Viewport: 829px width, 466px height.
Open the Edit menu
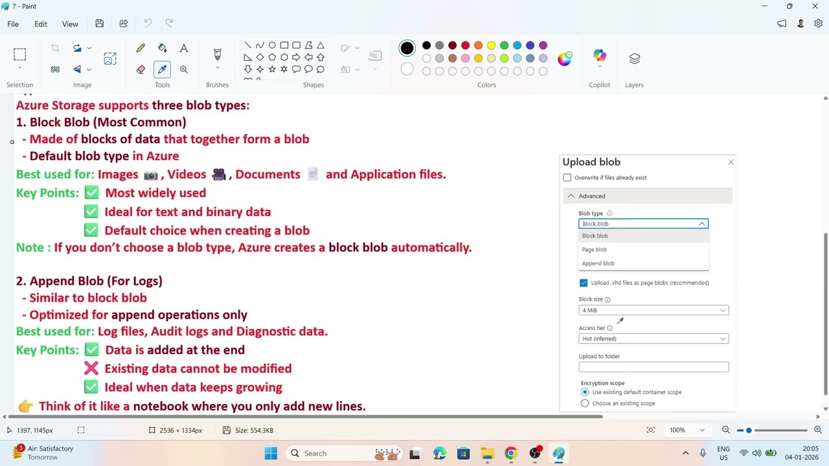[x=41, y=24]
